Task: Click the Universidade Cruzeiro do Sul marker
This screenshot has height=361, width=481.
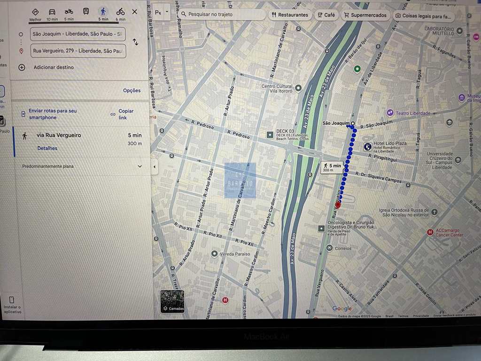Action: coord(458,160)
